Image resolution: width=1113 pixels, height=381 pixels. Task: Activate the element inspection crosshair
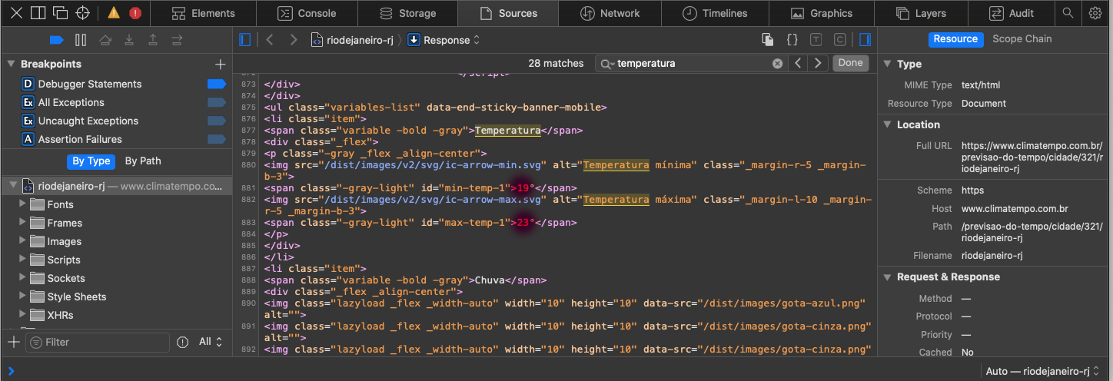83,13
